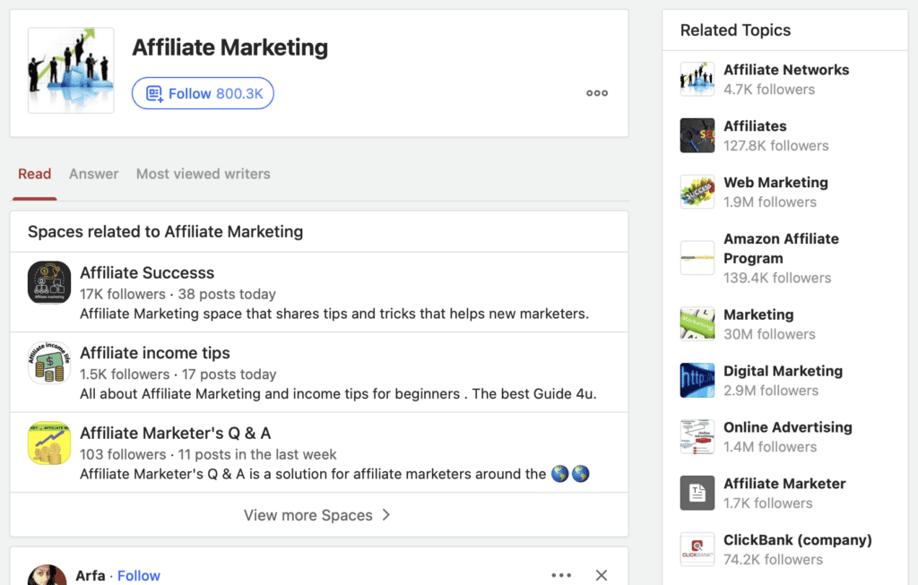Click the Affiliate income tips description text
Image resolution: width=918 pixels, height=585 pixels.
(338, 393)
